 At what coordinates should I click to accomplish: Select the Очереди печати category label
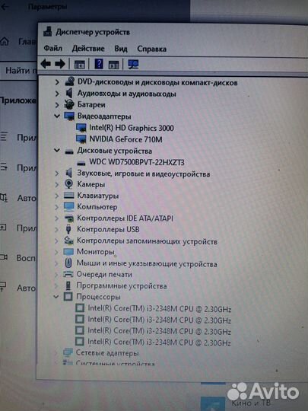tap(104, 275)
